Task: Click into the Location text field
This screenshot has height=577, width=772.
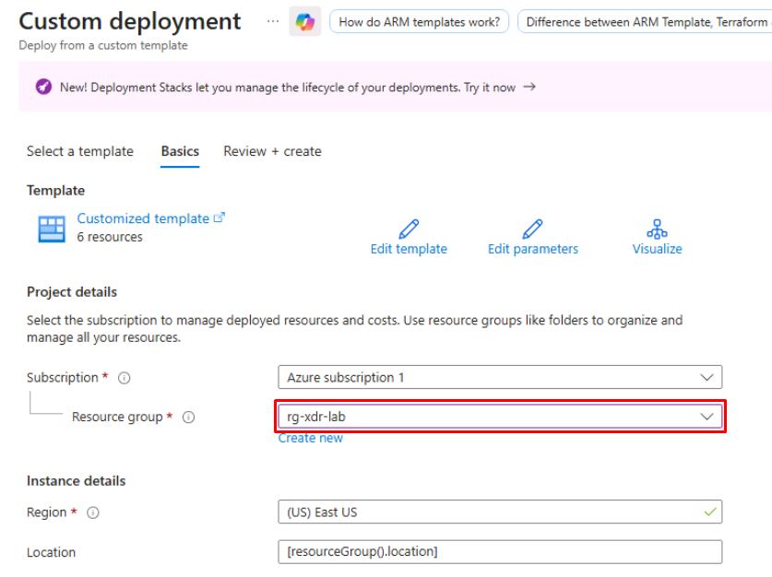Action: [499, 552]
